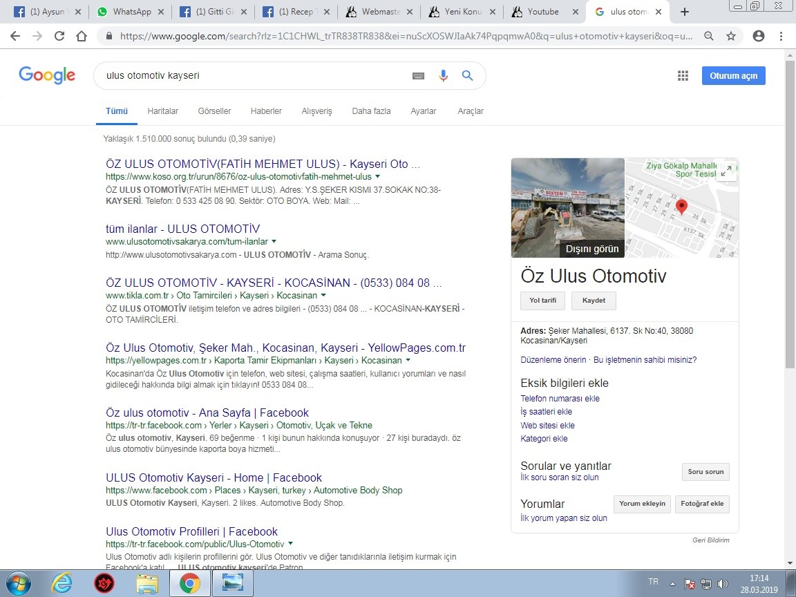This screenshot has height=597, width=796.
Task: Click the Soru sorun button
Action: click(705, 472)
